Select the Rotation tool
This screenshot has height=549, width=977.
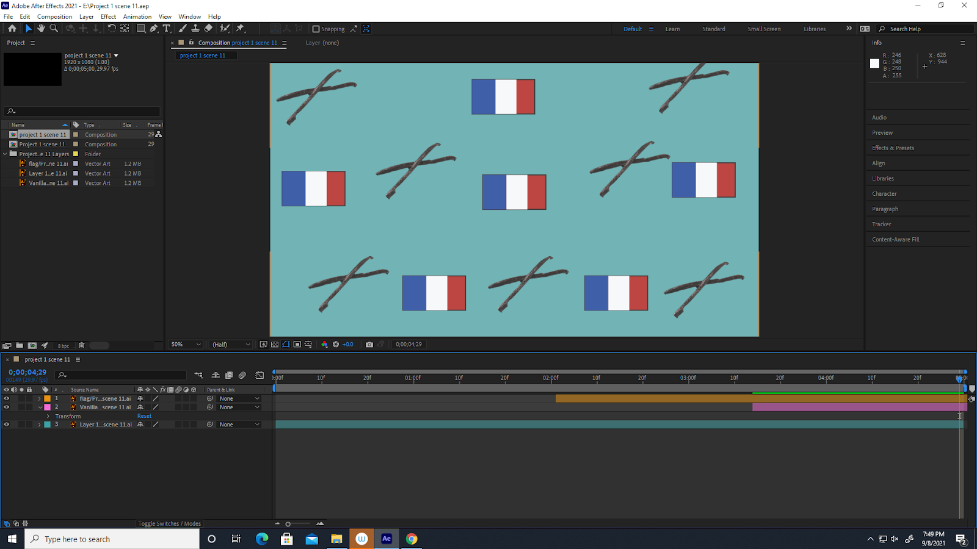pyautogui.click(x=112, y=29)
